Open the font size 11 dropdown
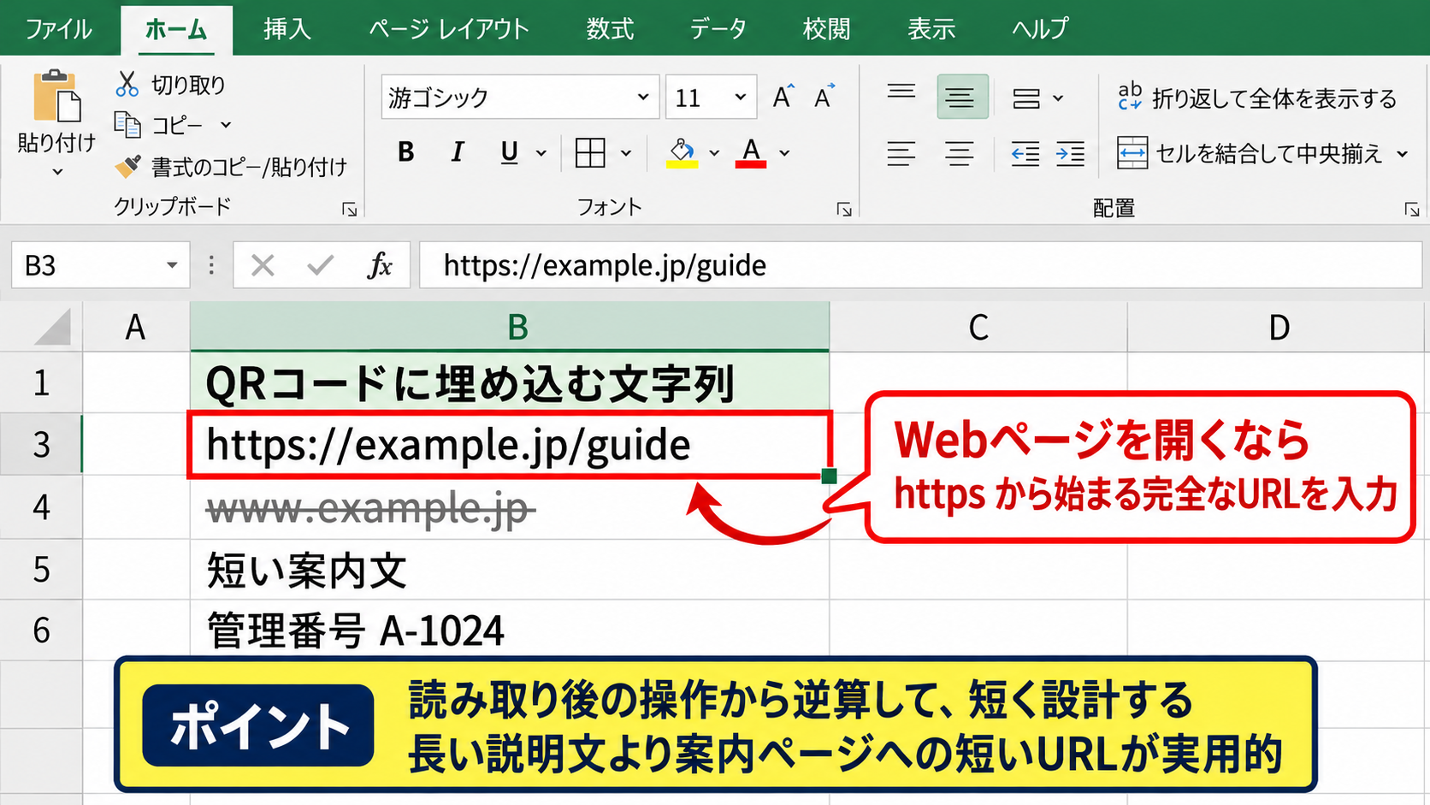Viewport: 1430px width, 805px height. (741, 97)
